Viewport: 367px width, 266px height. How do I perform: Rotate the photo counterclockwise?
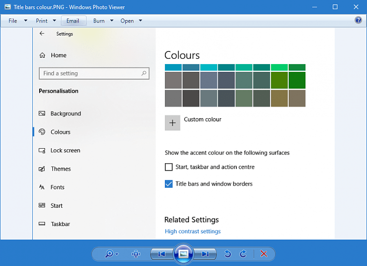pyautogui.click(x=228, y=254)
